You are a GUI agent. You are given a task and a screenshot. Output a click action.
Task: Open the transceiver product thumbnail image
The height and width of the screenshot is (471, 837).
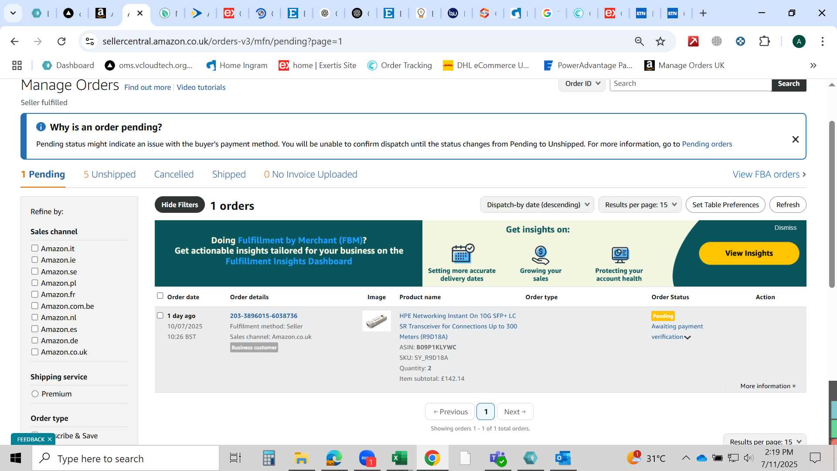pyautogui.click(x=376, y=321)
